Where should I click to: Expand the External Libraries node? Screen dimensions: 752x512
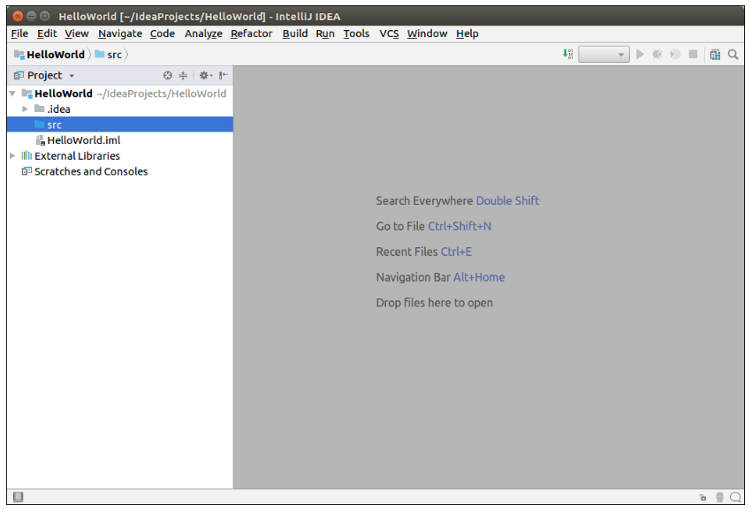[13, 155]
